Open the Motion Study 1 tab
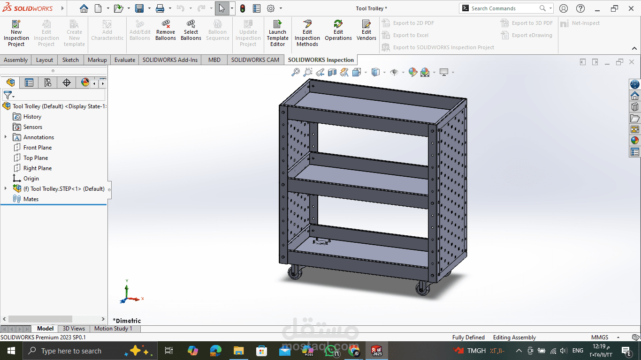Image resolution: width=641 pixels, height=360 pixels. 114,328
